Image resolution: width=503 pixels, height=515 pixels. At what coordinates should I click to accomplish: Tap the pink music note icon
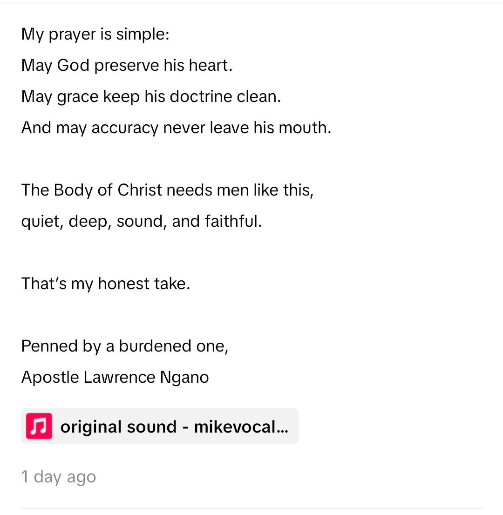(39, 427)
